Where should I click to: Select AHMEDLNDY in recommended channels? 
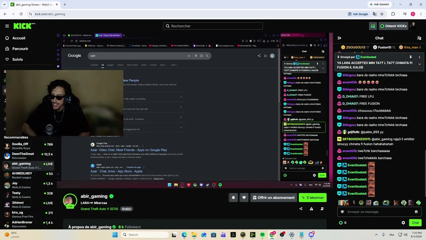pyautogui.click(x=28, y=175)
